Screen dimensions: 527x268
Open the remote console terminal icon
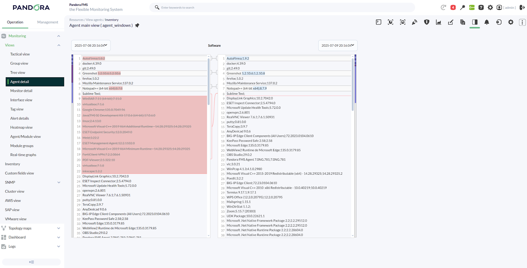coord(378,22)
